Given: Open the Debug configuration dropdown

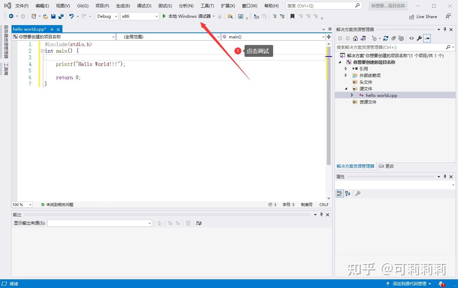Looking at the screenshot, I should point(116,16).
